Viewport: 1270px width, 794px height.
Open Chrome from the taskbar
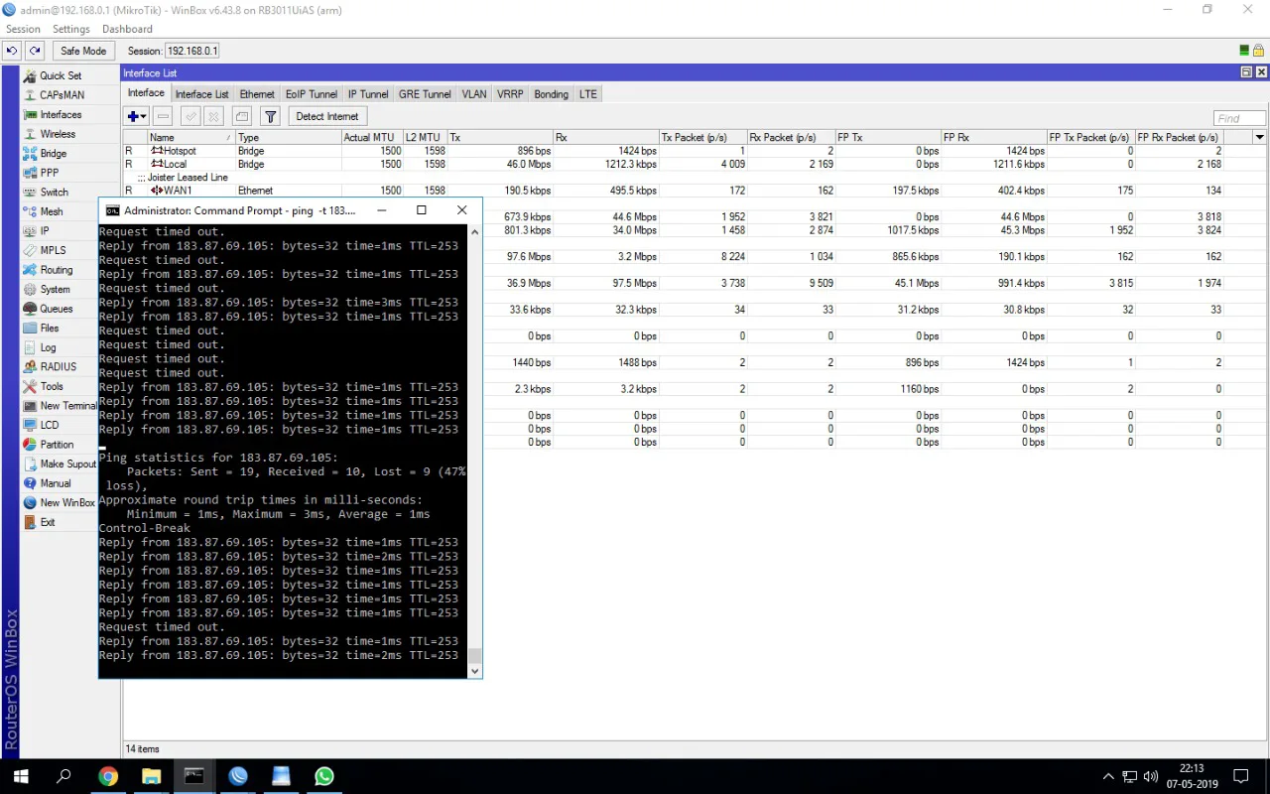pos(108,776)
